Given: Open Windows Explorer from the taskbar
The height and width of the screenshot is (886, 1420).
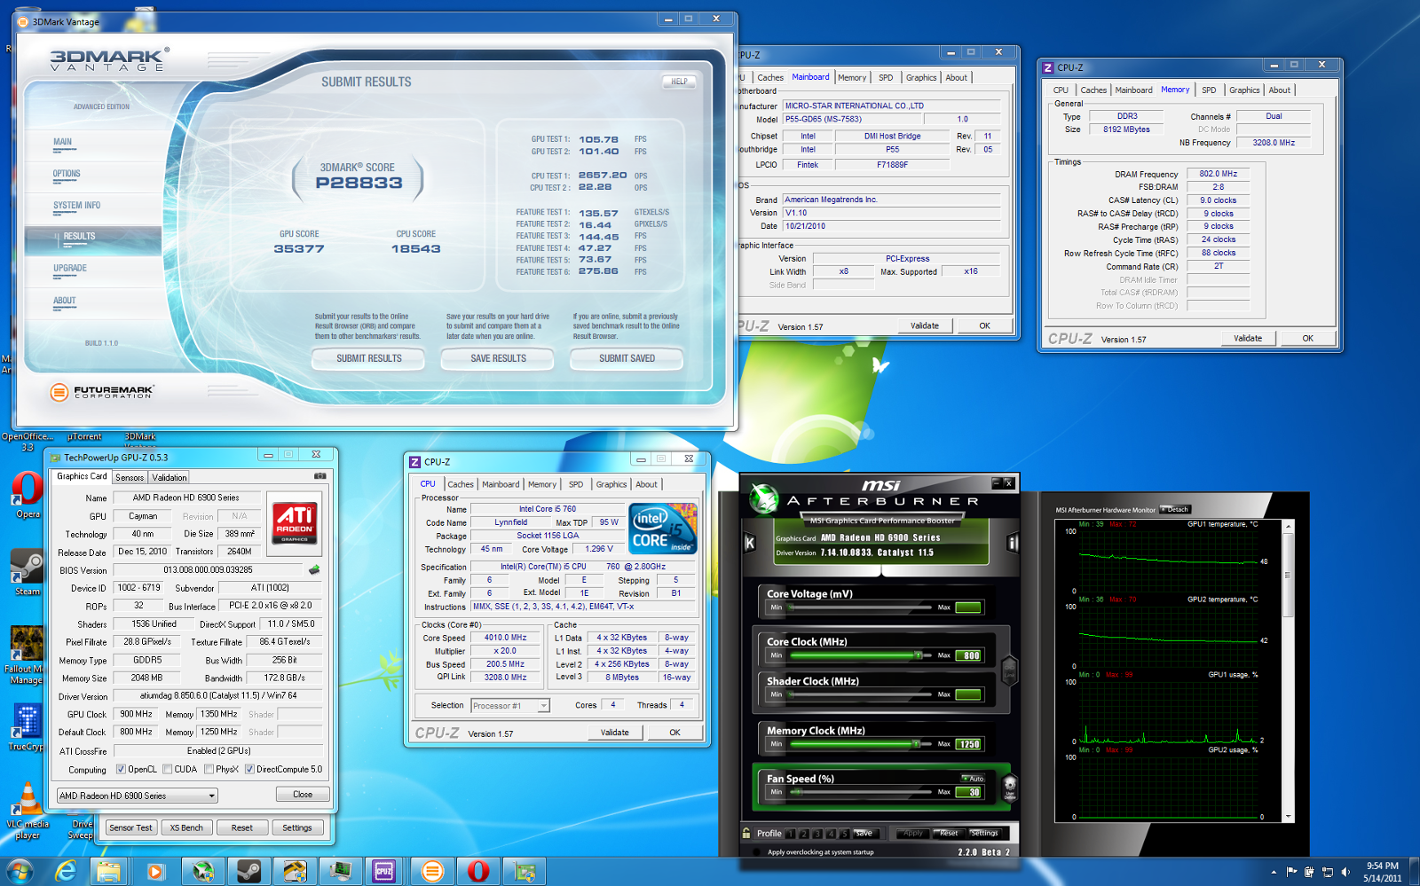Looking at the screenshot, I should point(108,871).
